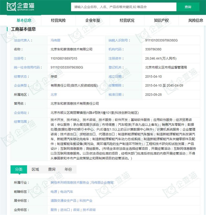
Task: Click the 企查猫 logo icon
Action: [x=20, y=7]
